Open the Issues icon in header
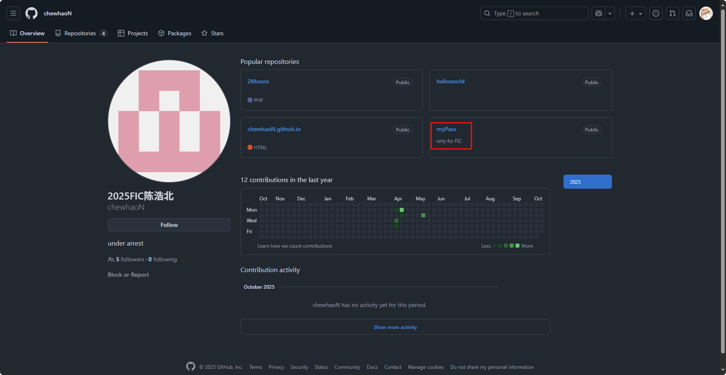The width and height of the screenshot is (726, 375). tap(656, 13)
